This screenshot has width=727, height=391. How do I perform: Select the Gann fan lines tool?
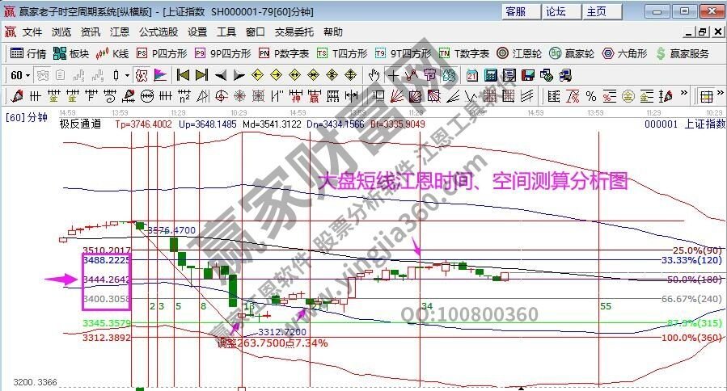pyautogui.click(x=396, y=96)
